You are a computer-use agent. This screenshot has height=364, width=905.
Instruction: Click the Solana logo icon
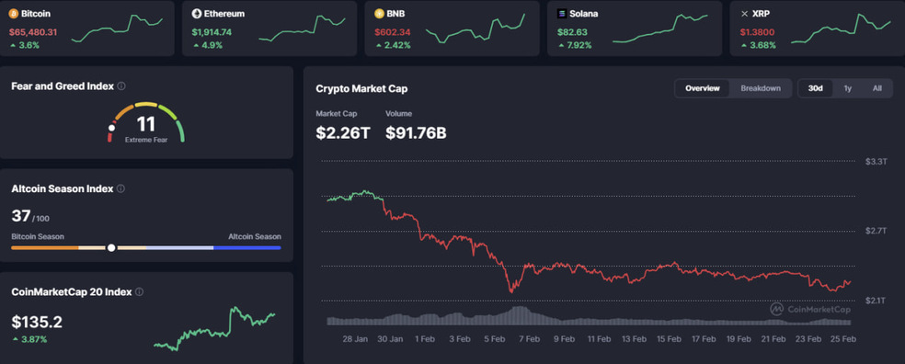tap(562, 13)
